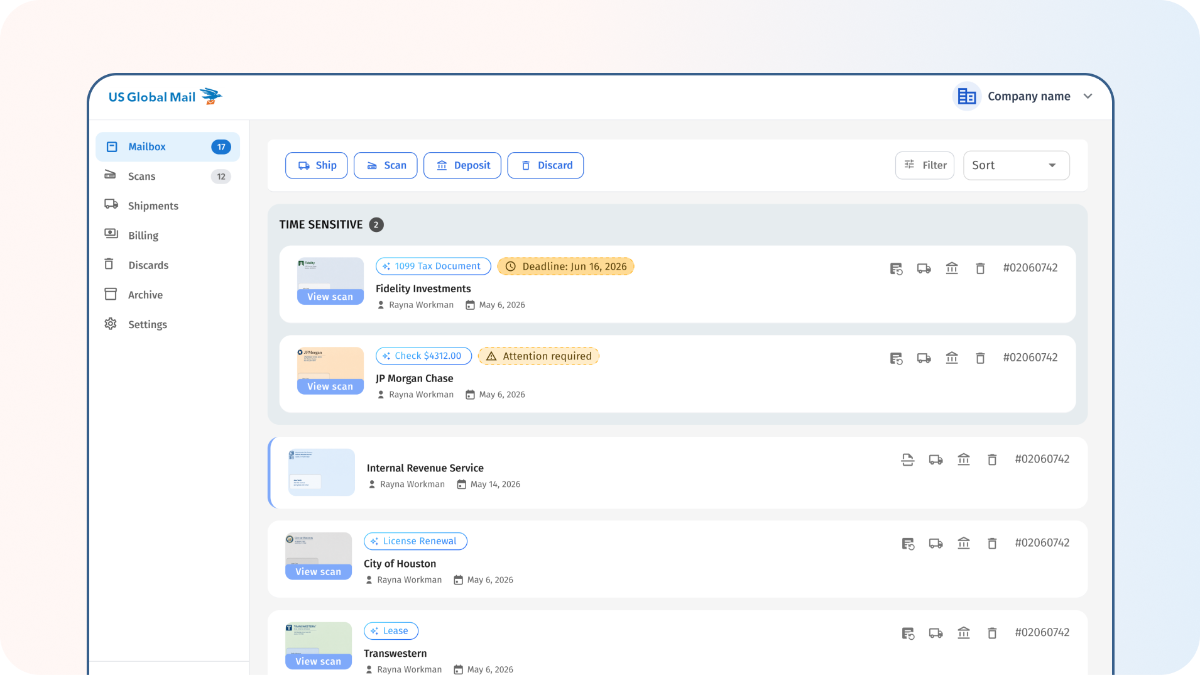Viewport: 1200px width, 675px height.
Task: Click scan icon on JP Morgan Chase row
Action: (x=896, y=358)
